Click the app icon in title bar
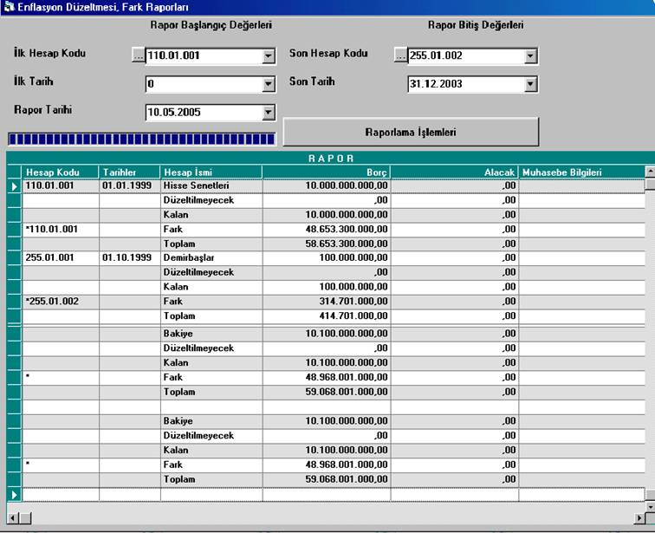Viewport: 655px width, 533px height. tap(9, 7)
